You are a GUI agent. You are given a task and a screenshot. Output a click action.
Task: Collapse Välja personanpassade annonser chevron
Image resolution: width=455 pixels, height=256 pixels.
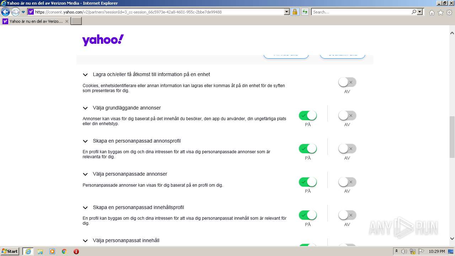click(x=85, y=174)
